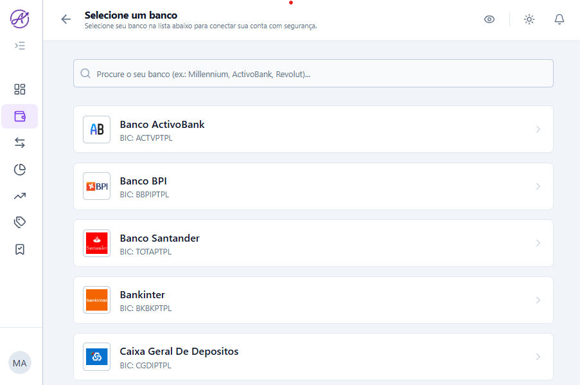Expand the Caixa Geral De Depositos chevron

[x=538, y=357]
